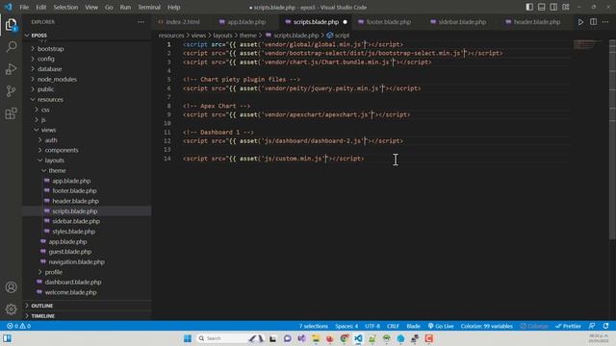This screenshot has height=346, width=616.
Task: Click unsaved dot on scripts.blade.php tab
Action: pos(345,22)
